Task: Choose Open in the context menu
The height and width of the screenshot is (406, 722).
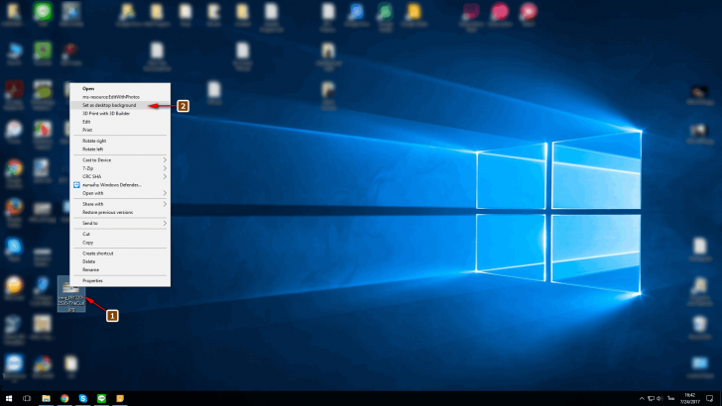Action: coord(120,88)
